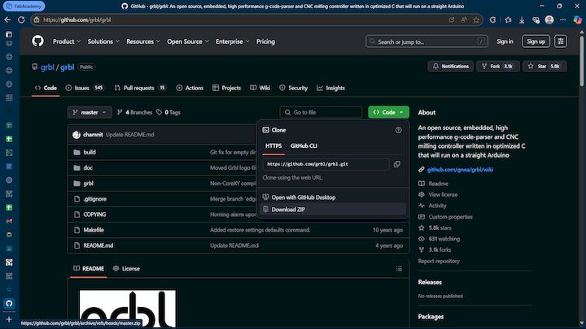Open the 0 Tags link

pos(168,112)
